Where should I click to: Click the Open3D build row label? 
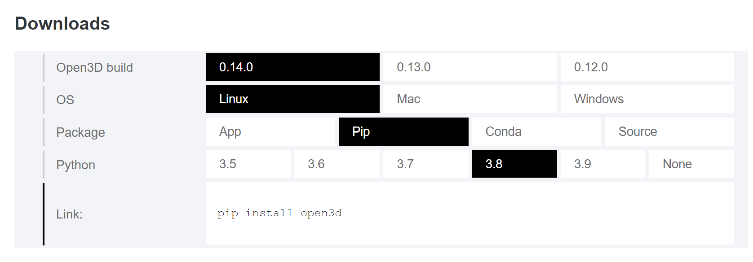point(94,67)
